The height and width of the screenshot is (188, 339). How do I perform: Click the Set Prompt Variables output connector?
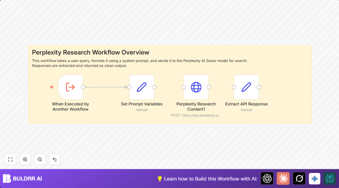pos(154,87)
